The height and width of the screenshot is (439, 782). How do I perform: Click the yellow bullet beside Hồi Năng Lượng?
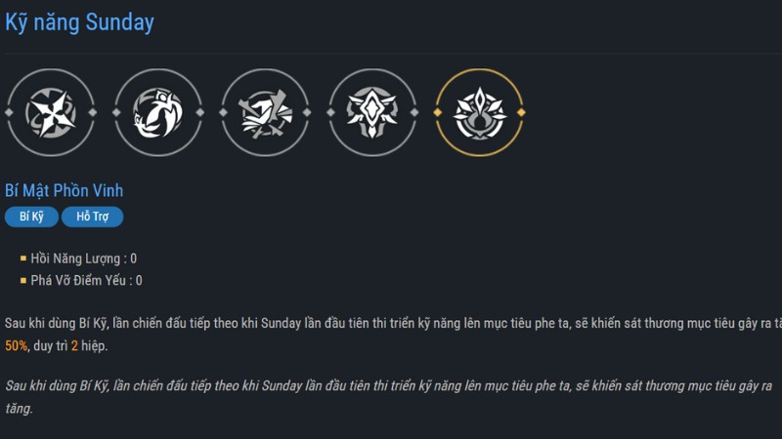click(23, 259)
